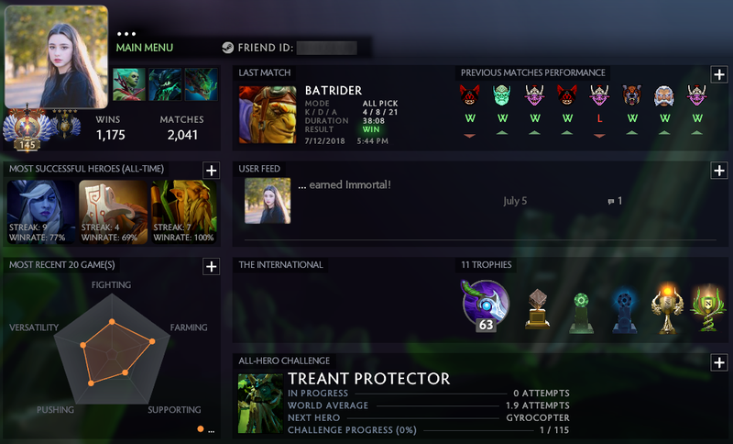Expand the Most Recent 20 Games panel
Image resolution: width=733 pixels, height=444 pixels.
212,266
